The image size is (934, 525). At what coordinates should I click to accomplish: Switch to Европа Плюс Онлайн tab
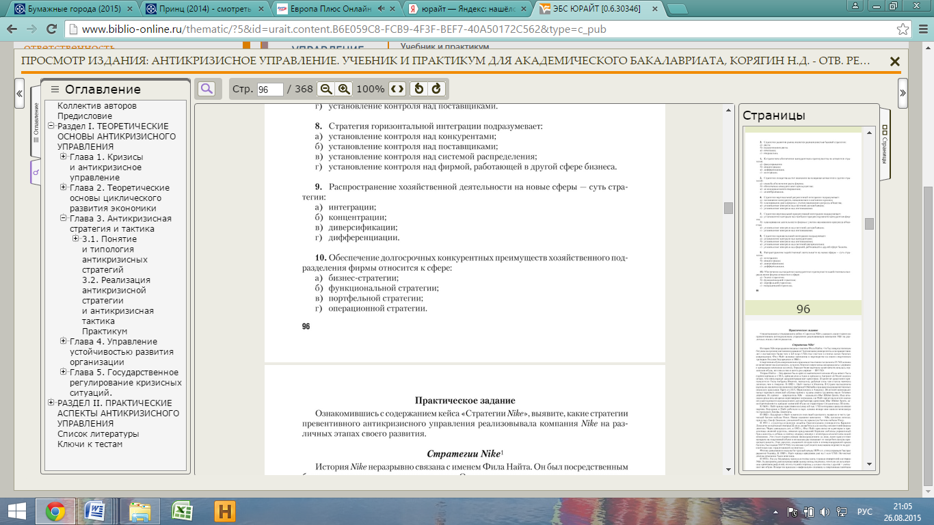click(337, 10)
